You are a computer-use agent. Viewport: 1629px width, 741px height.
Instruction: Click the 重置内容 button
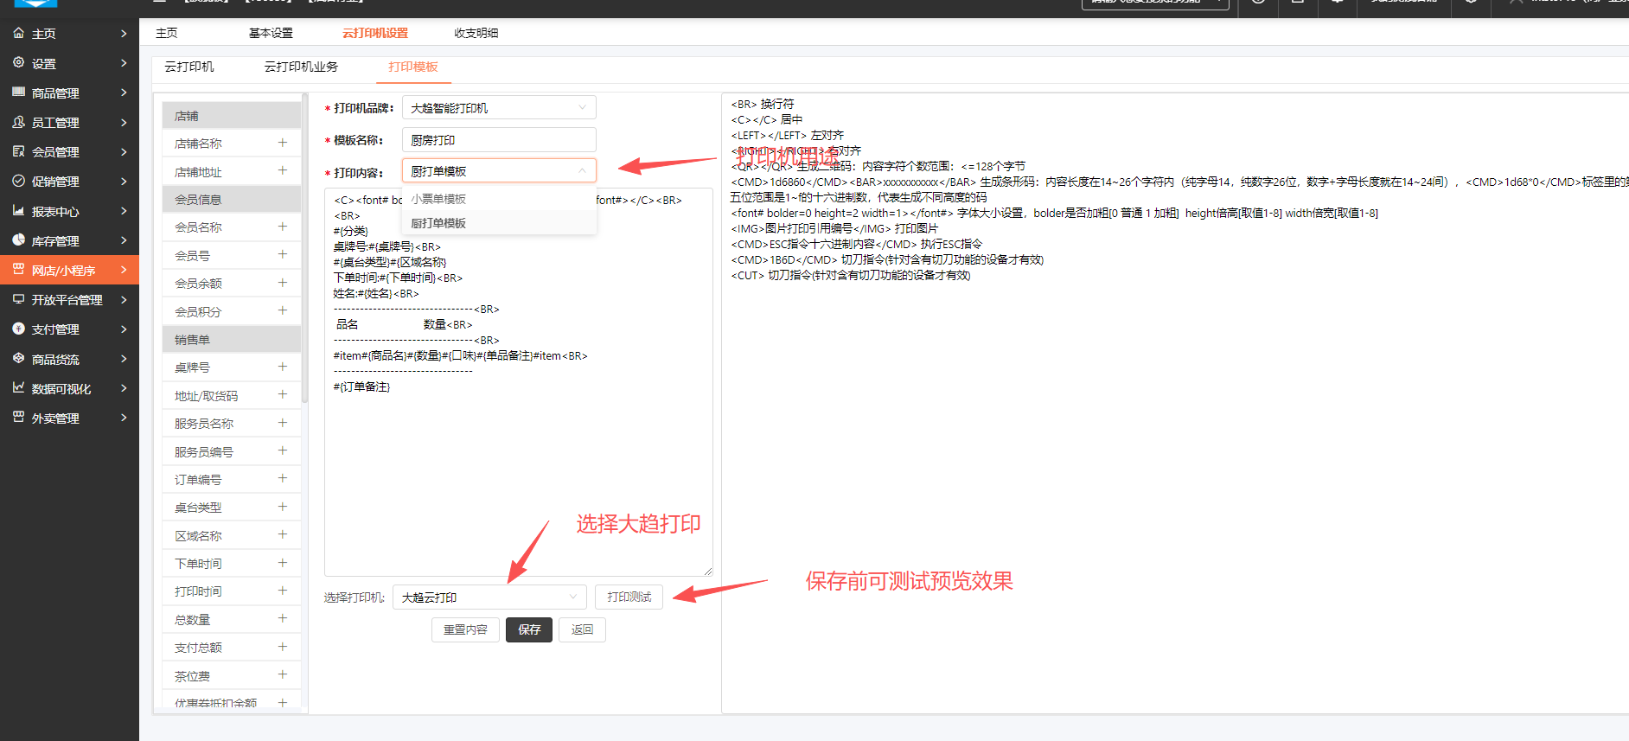[465, 629]
